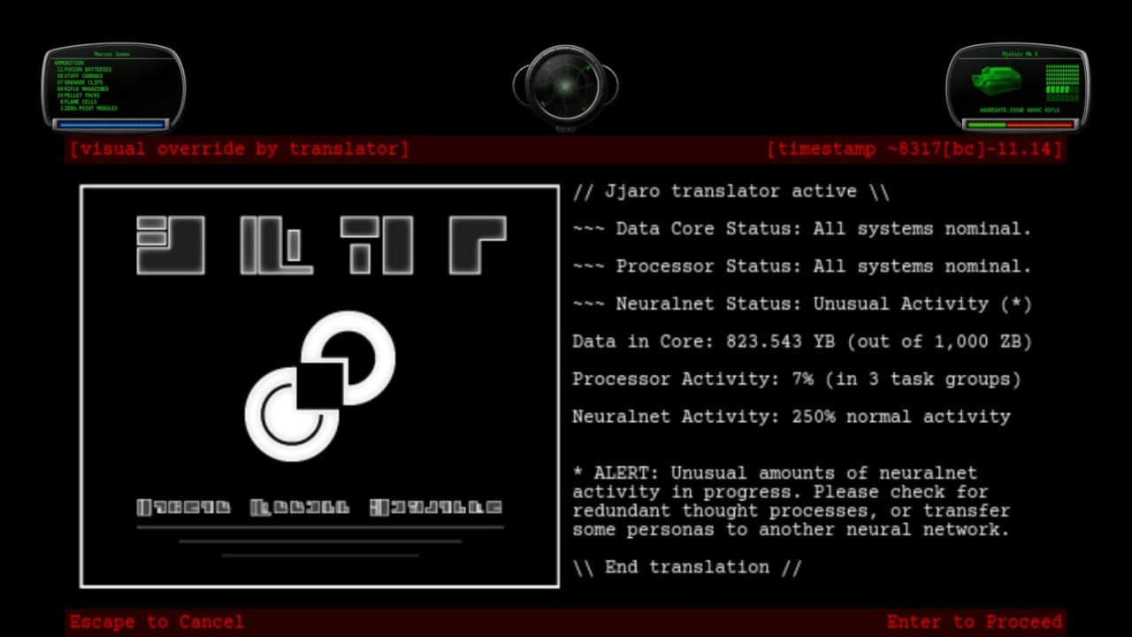Click the alien script caption below the emblem

319,508
